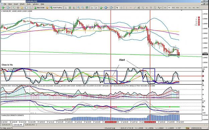This screenshot has width=209, height=130.
Task: Zoom out on the chart
Action: click(x=83, y=8)
